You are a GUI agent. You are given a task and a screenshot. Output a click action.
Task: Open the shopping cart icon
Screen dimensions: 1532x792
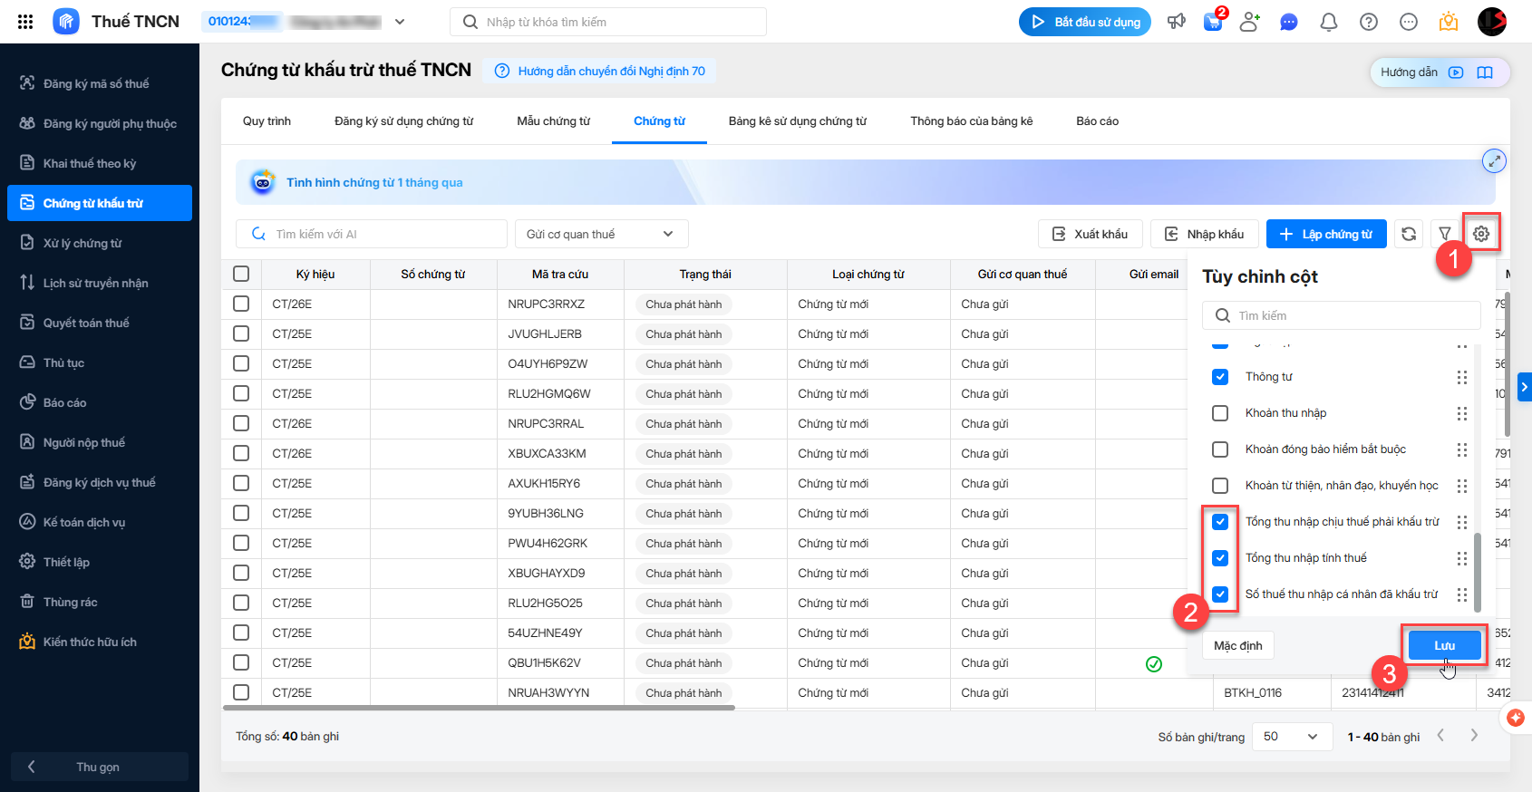[1213, 22]
